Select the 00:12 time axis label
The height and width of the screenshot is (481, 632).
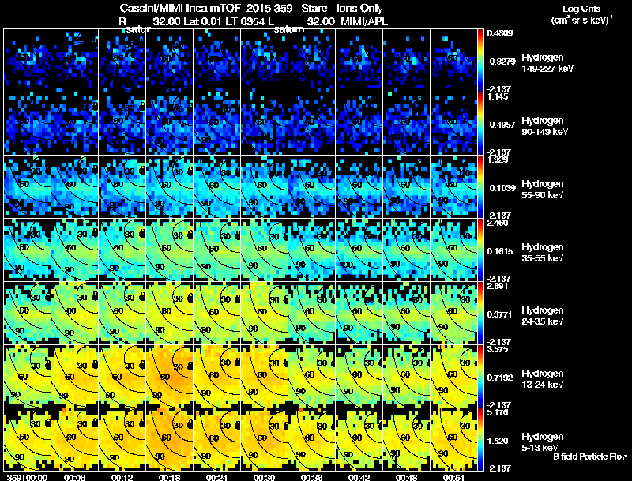[122, 477]
